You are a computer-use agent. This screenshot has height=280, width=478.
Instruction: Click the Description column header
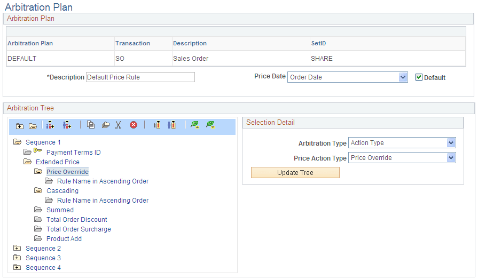point(190,43)
